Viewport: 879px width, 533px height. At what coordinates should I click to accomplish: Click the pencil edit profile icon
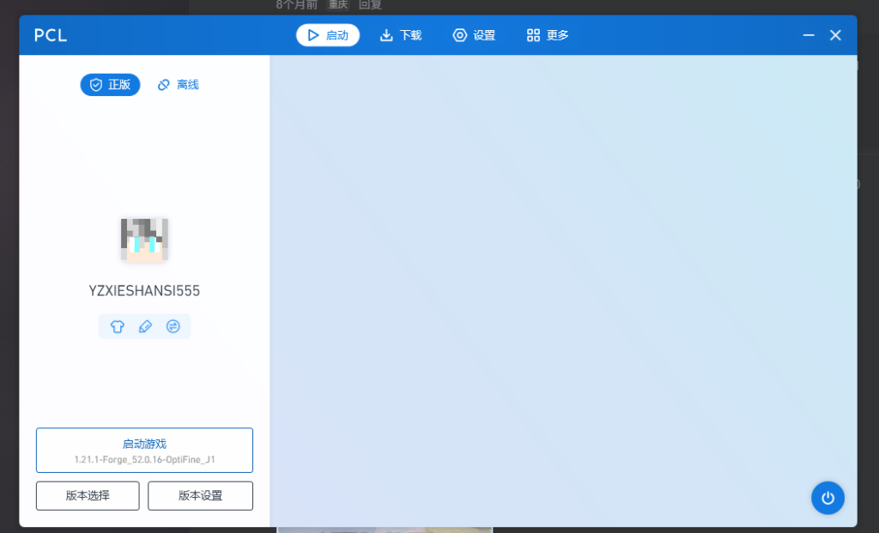(145, 326)
